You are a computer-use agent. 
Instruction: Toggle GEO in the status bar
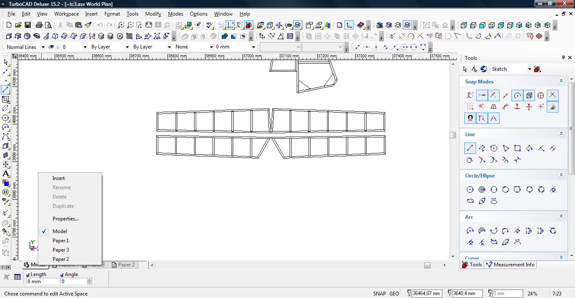[x=394, y=294]
